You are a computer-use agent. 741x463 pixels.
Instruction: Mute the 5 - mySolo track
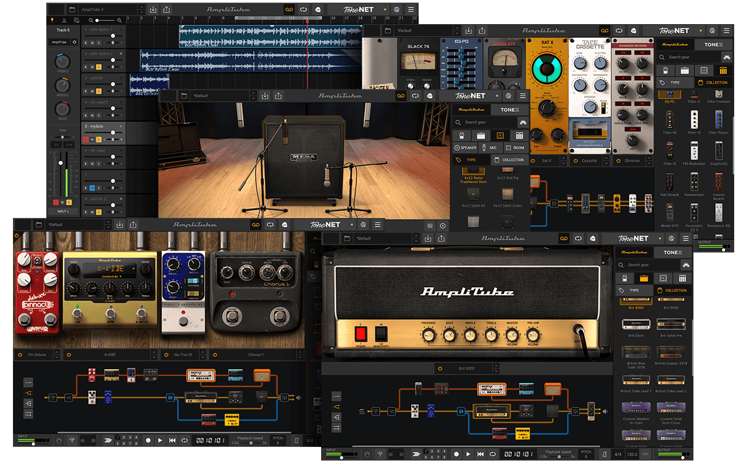click(x=91, y=139)
